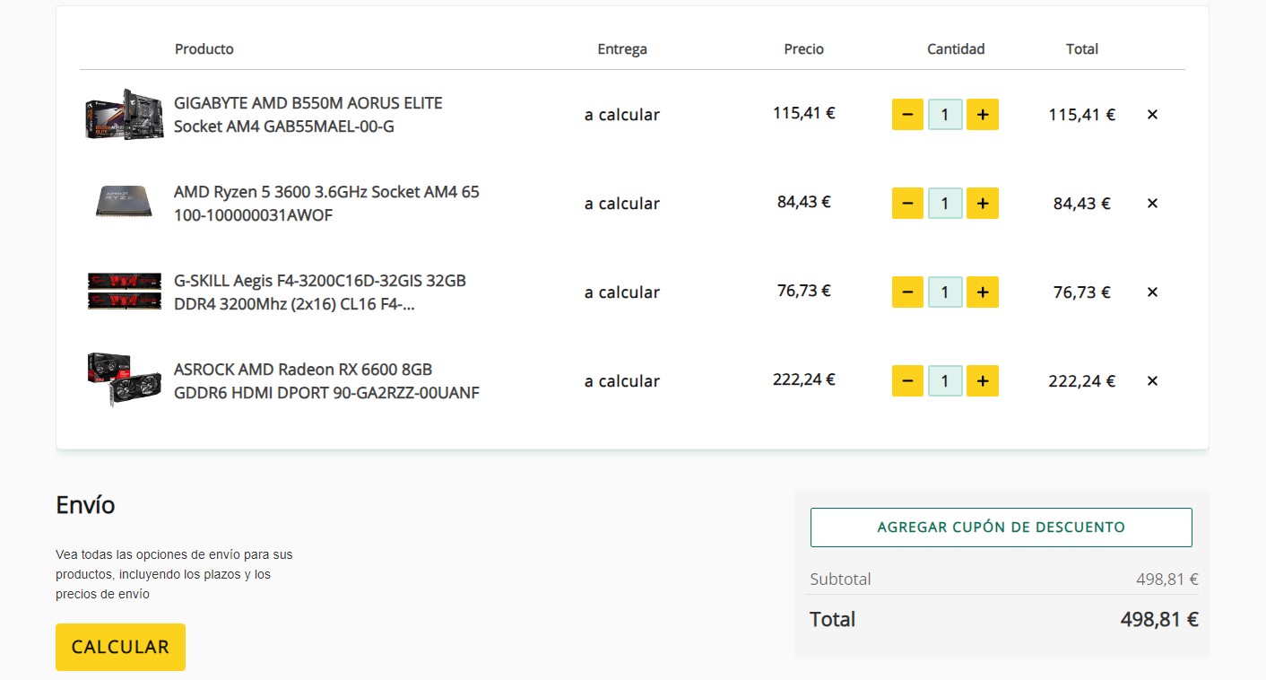Decrease quantity of G-SKILL Aegis RAM

click(907, 292)
